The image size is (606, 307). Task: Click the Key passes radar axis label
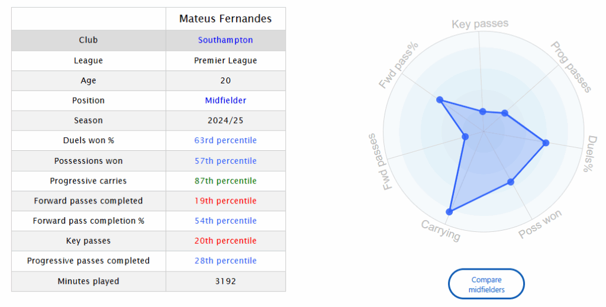480,24
